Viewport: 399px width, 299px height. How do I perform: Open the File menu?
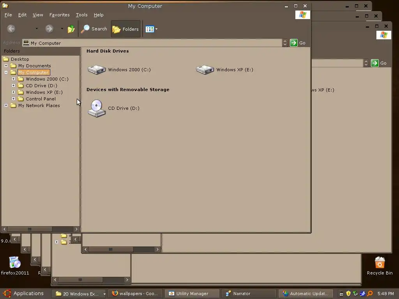point(8,15)
